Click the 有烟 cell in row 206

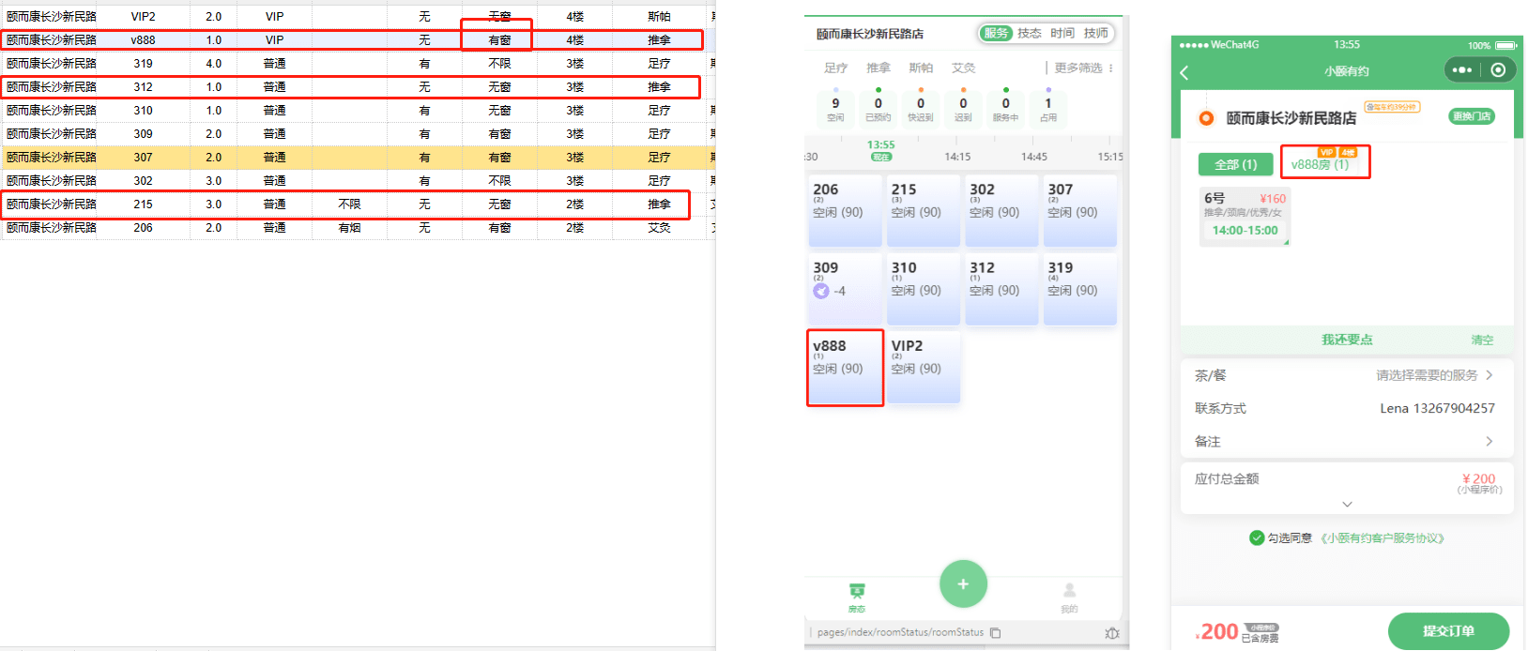349,228
